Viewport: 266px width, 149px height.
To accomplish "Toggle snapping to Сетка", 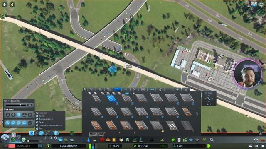I will pyautogui.click(x=37, y=122).
